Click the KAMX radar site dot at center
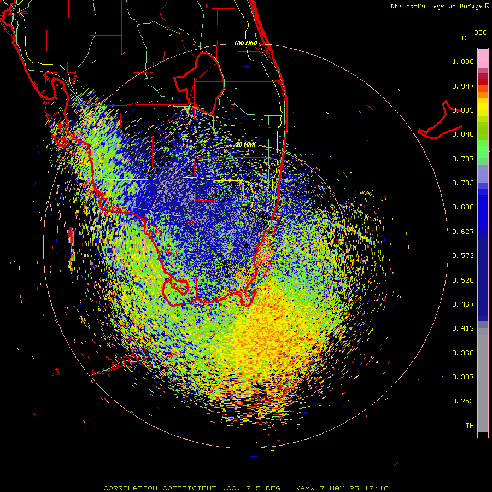This screenshot has width=492, height=492. [245, 245]
